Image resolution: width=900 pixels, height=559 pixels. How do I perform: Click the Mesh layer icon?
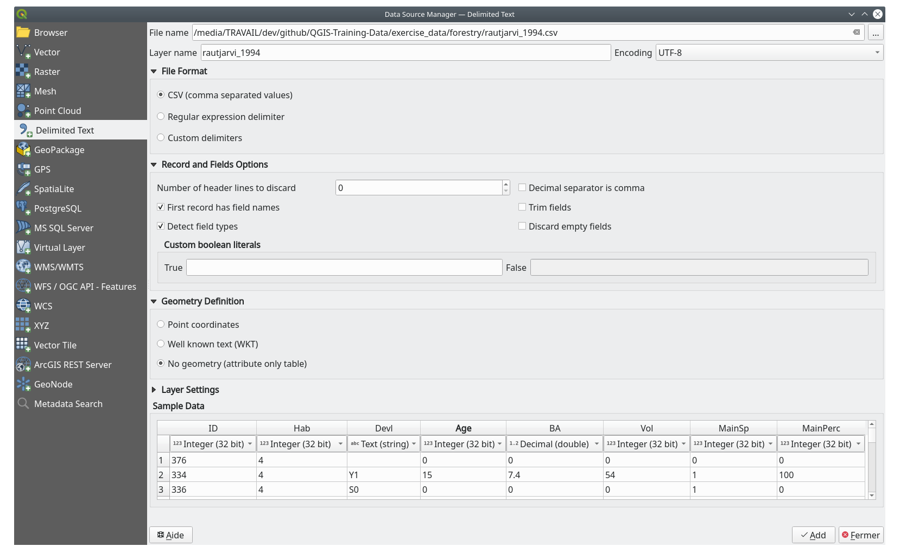24,91
